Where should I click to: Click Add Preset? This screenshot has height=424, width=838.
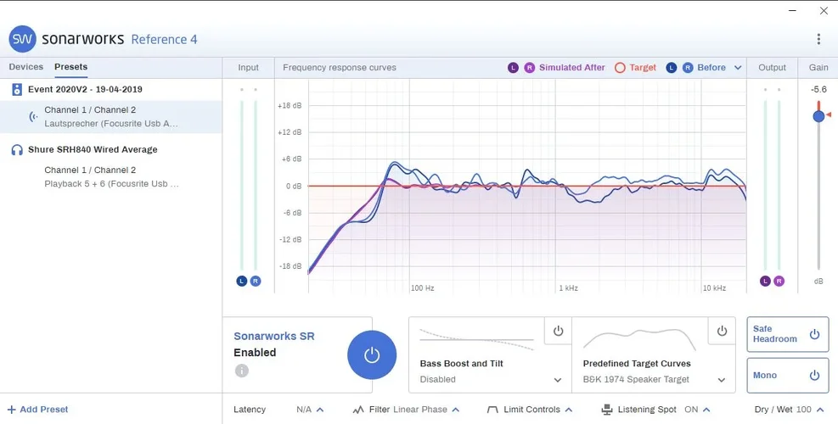coord(37,410)
